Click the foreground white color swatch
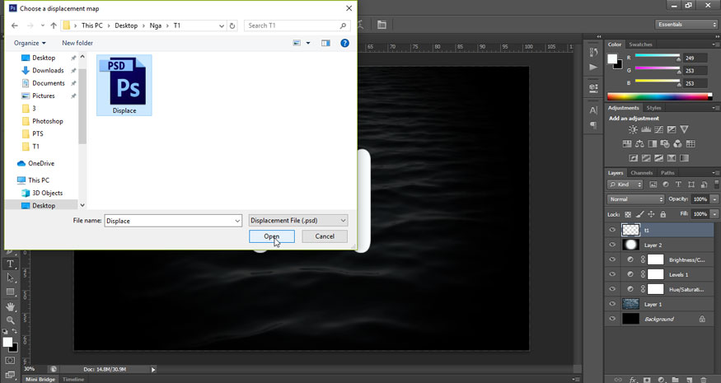The image size is (721, 383). 7,342
